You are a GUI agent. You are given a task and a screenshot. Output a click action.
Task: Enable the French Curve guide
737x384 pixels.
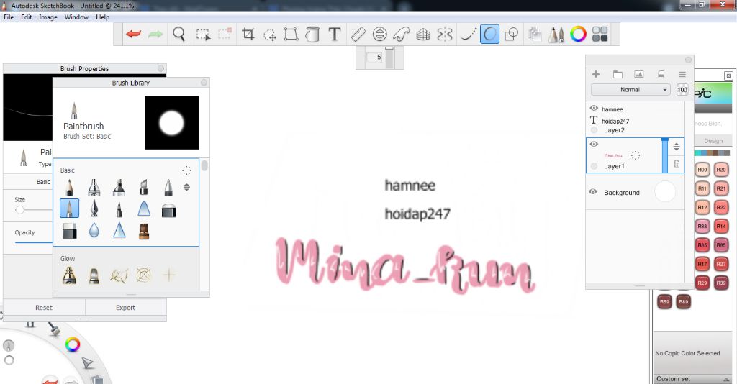pyautogui.click(x=401, y=35)
